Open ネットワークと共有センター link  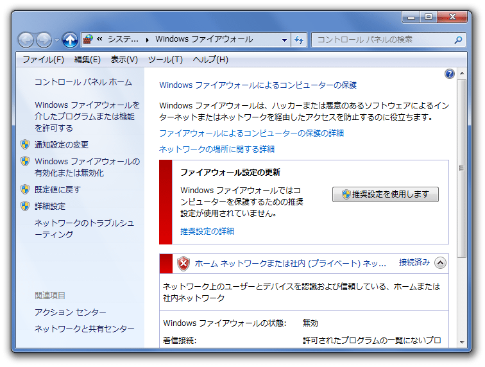(84, 329)
